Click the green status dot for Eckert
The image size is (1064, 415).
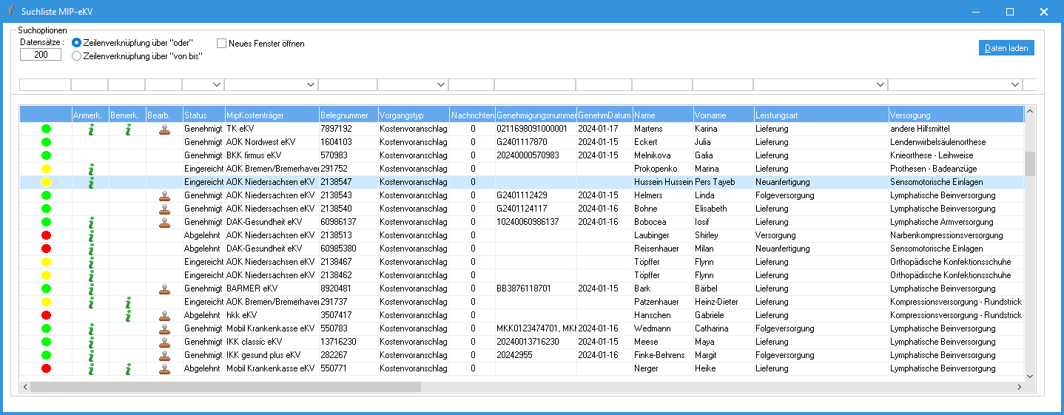[46, 142]
